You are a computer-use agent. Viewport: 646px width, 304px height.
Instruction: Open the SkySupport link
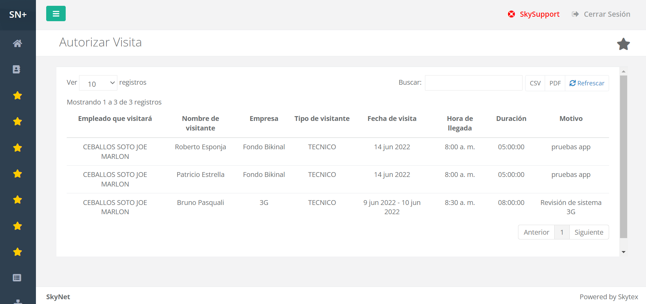click(x=540, y=14)
